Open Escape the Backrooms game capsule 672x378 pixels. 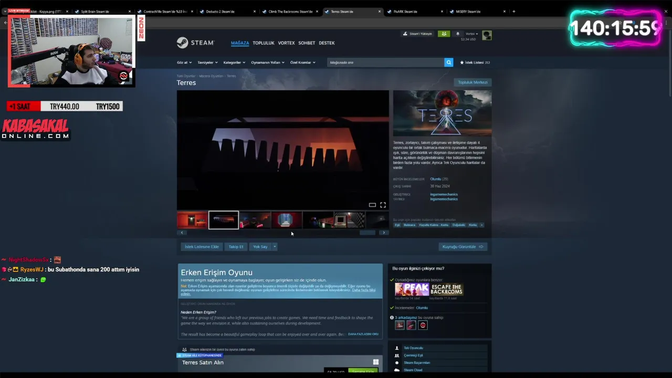pos(446,289)
